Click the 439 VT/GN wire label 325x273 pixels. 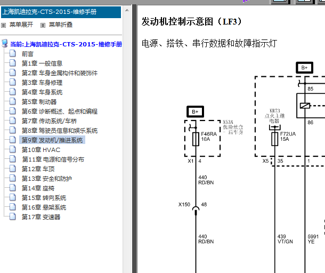point(285,239)
